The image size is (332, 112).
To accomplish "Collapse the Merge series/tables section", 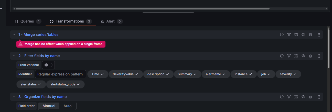I will [x=14, y=35].
